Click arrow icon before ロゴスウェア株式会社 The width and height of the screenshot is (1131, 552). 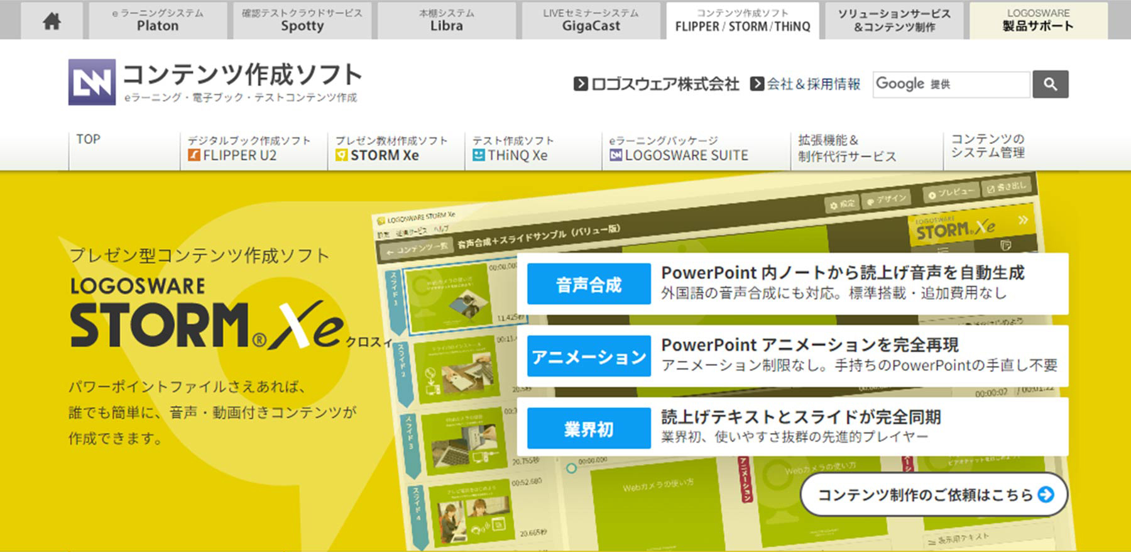coord(581,84)
